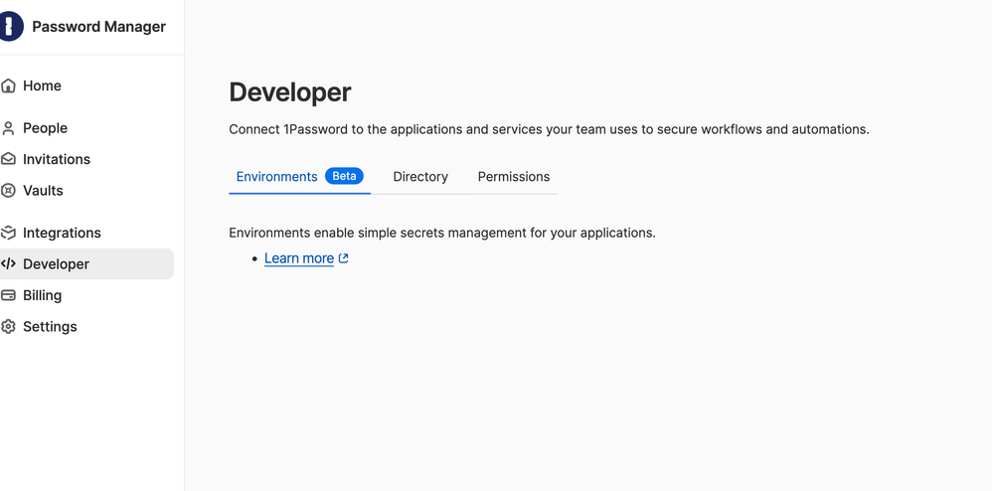
Task: Select the Environments tab label
Action: click(276, 177)
